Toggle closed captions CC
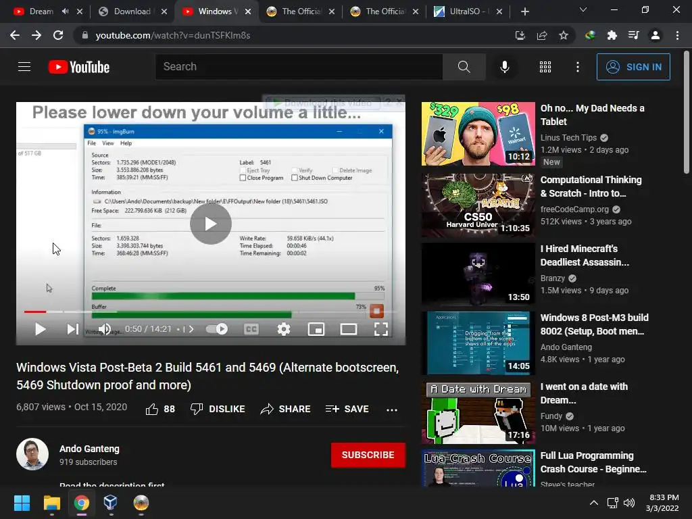The width and height of the screenshot is (692, 519). (251, 329)
